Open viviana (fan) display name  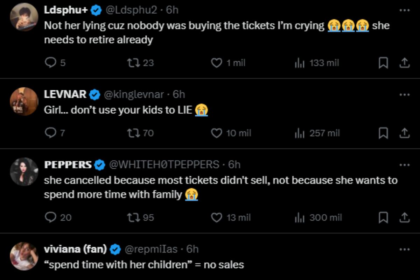point(75,249)
